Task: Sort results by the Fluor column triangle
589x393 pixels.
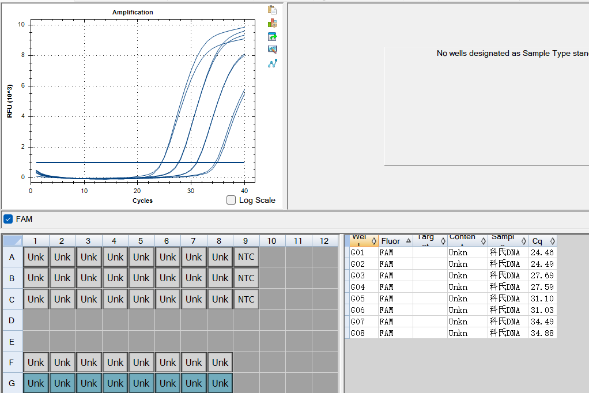Action: 408,240
